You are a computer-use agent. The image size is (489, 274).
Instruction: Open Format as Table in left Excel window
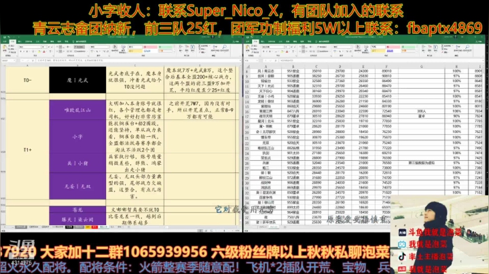click(x=123, y=49)
